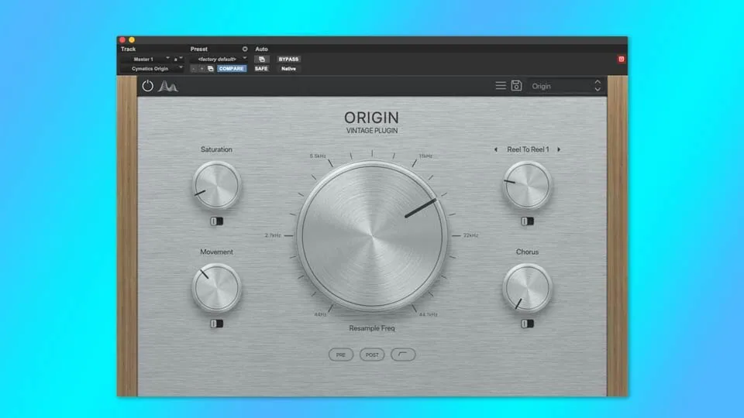Screen dimensions: 744x418
Task: Click the Track header label
Action: 128,49
